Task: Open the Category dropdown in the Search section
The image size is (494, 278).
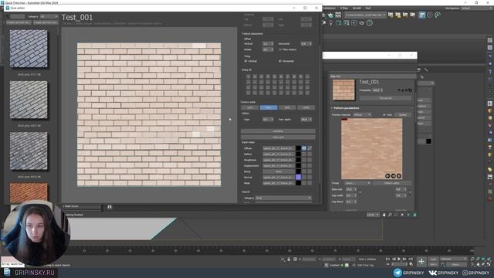Action: [x=283, y=198]
